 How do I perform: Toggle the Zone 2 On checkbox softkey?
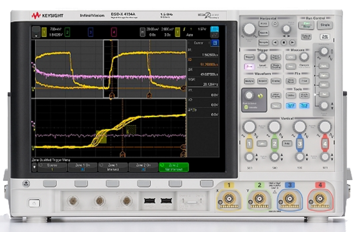pos(143,167)
